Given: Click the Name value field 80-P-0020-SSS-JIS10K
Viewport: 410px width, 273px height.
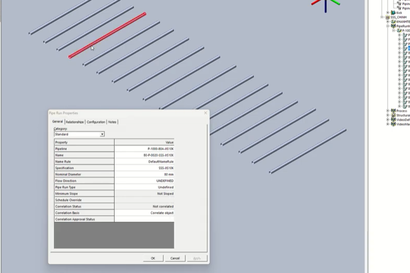Looking at the screenshot, I should 144,155.
